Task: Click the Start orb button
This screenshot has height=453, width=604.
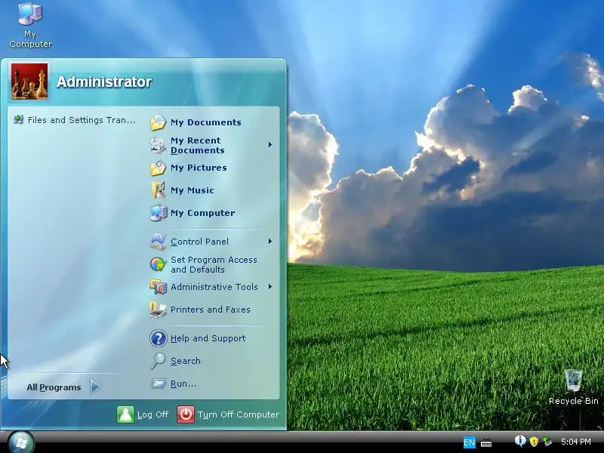Action: coord(21,442)
